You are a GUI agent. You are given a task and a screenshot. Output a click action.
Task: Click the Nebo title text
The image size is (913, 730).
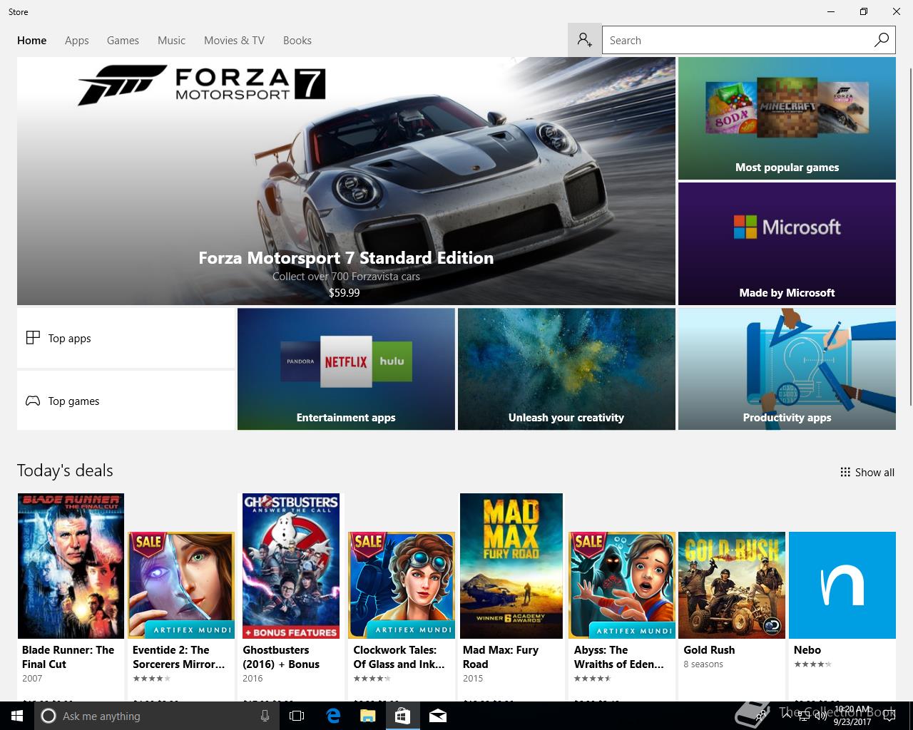(807, 650)
